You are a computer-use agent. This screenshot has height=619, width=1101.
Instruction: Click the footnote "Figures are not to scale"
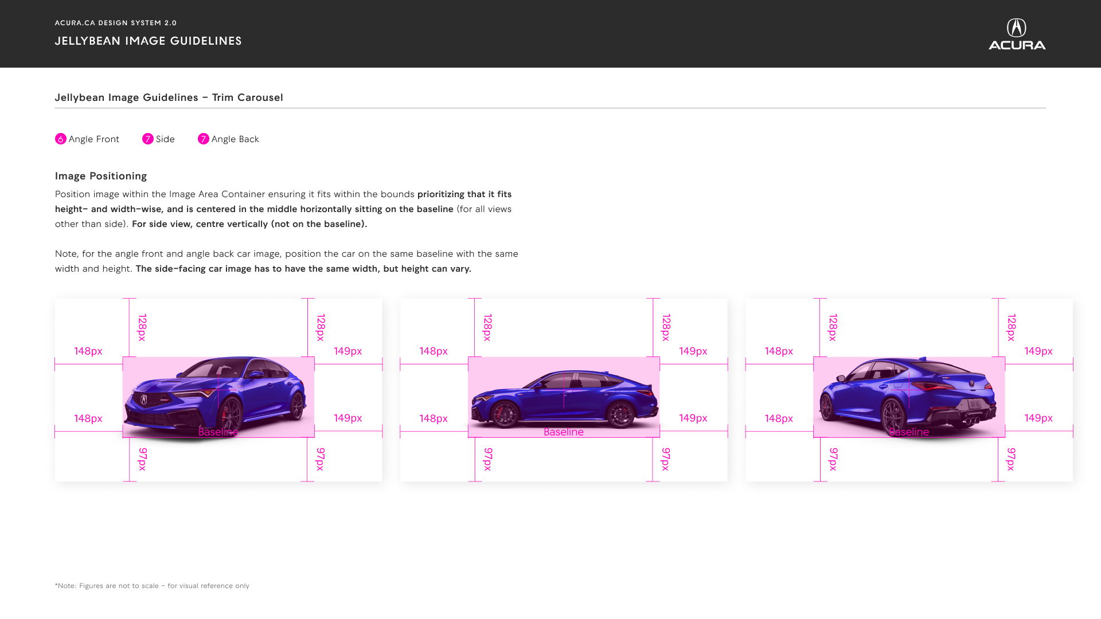(x=152, y=586)
